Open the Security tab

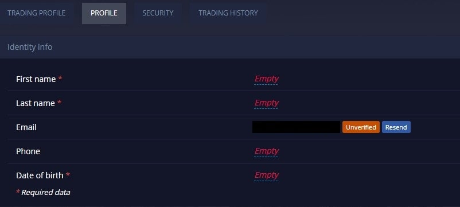point(158,14)
